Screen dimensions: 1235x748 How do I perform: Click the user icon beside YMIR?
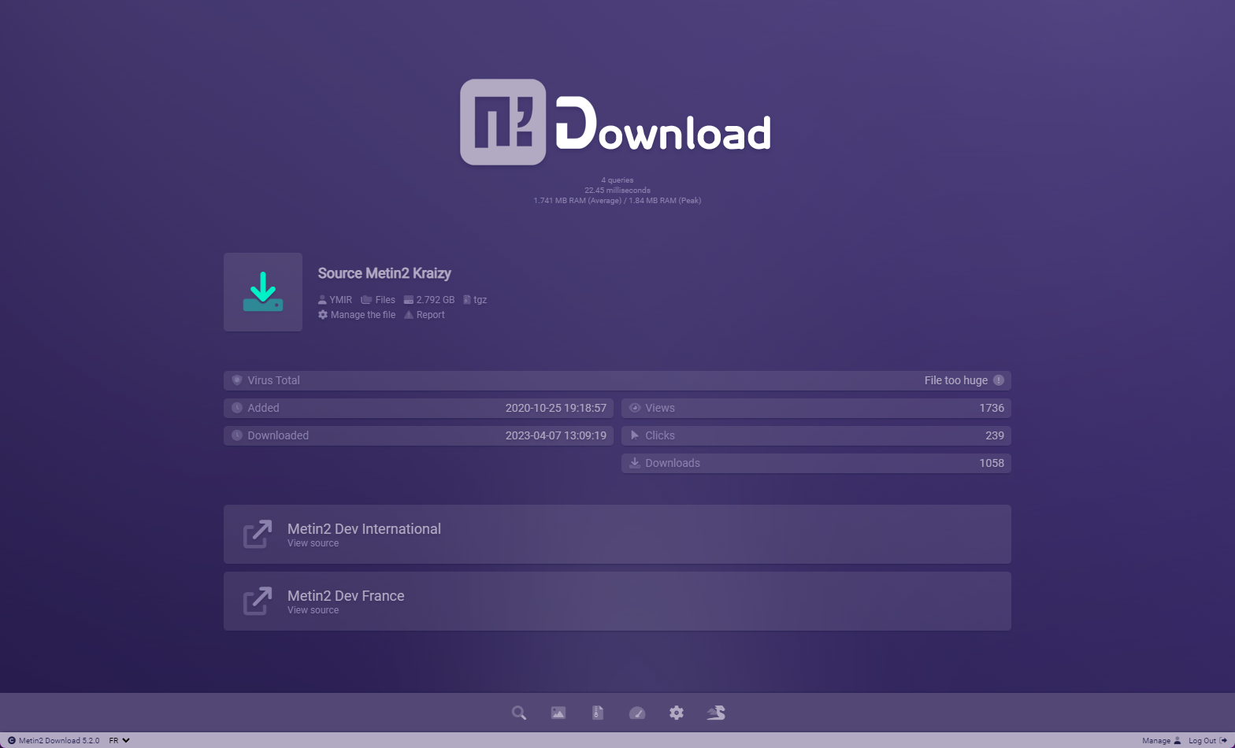[x=322, y=300]
